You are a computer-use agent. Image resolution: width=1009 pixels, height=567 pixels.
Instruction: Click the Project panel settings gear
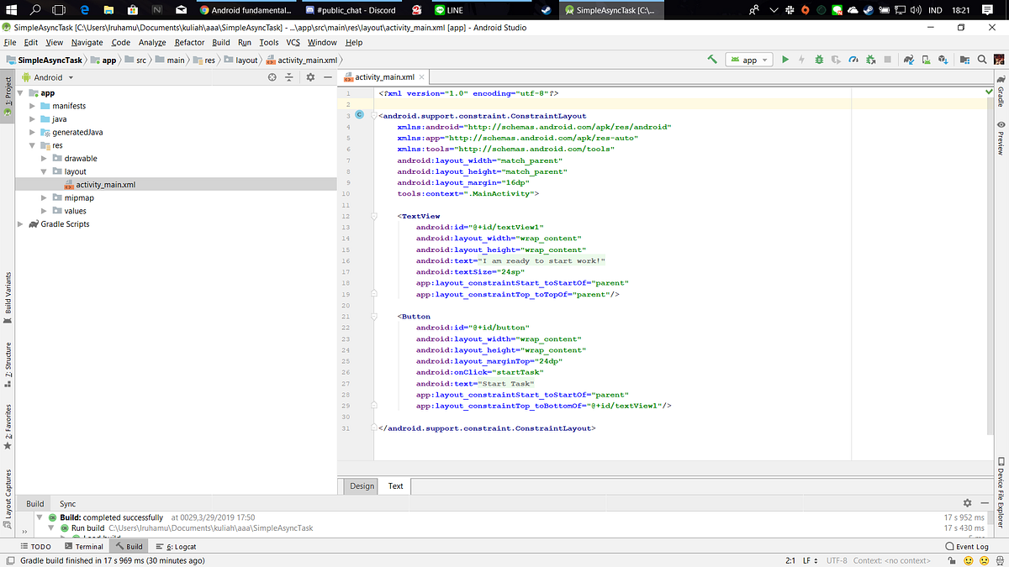[310, 76]
